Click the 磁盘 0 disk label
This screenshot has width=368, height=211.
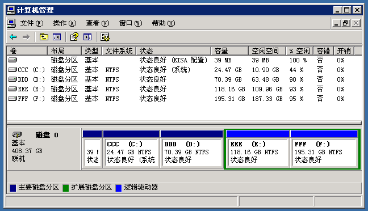coord(47,135)
